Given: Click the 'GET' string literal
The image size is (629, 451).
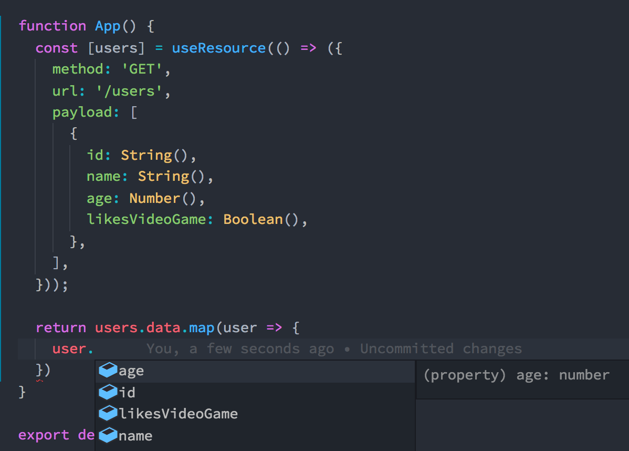Looking at the screenshot, I should (x=141, y=69).
